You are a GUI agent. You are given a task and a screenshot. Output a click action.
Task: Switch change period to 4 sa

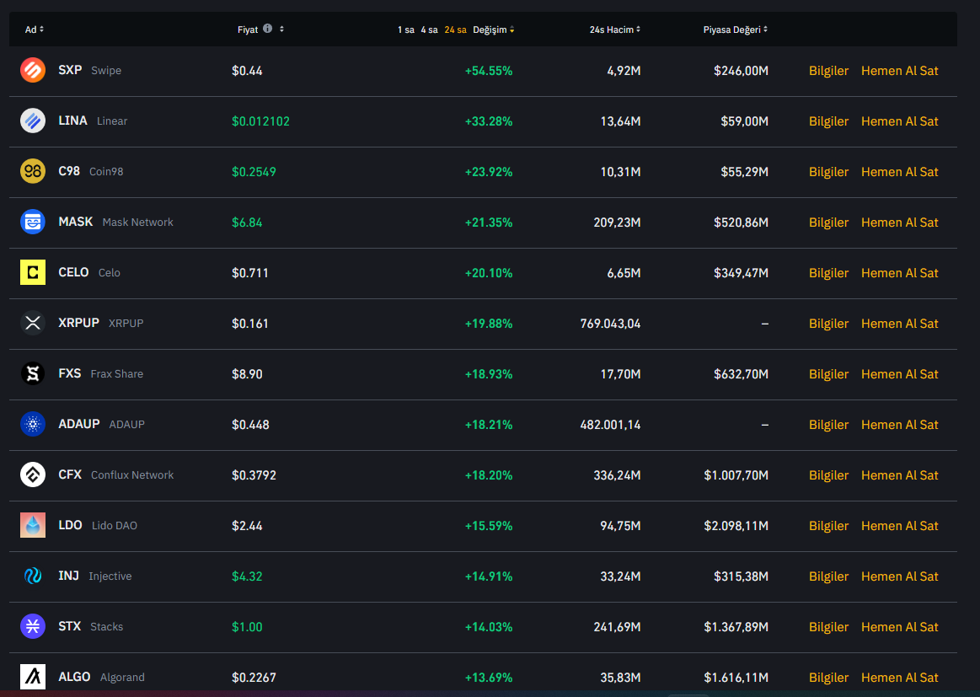tap(429, 29)
